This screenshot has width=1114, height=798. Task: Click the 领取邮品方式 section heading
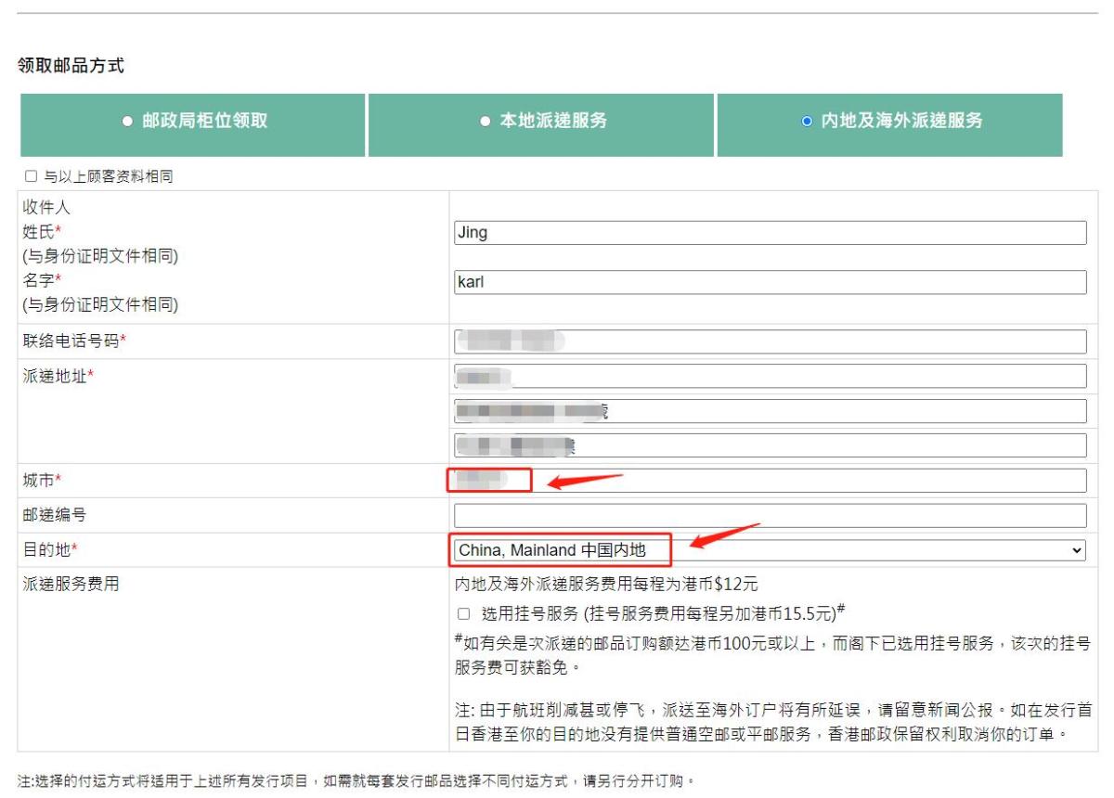coord(71,66)
